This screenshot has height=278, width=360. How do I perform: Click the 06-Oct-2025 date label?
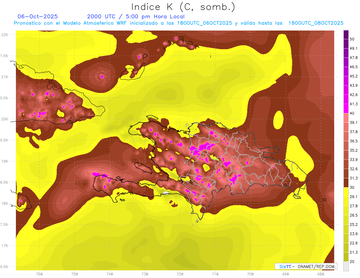click(x=38, y=16)
